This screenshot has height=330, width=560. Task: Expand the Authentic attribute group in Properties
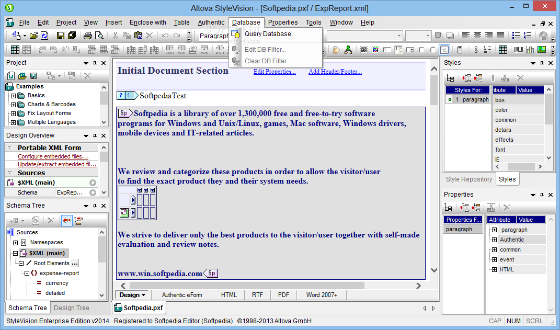point(494,240)
